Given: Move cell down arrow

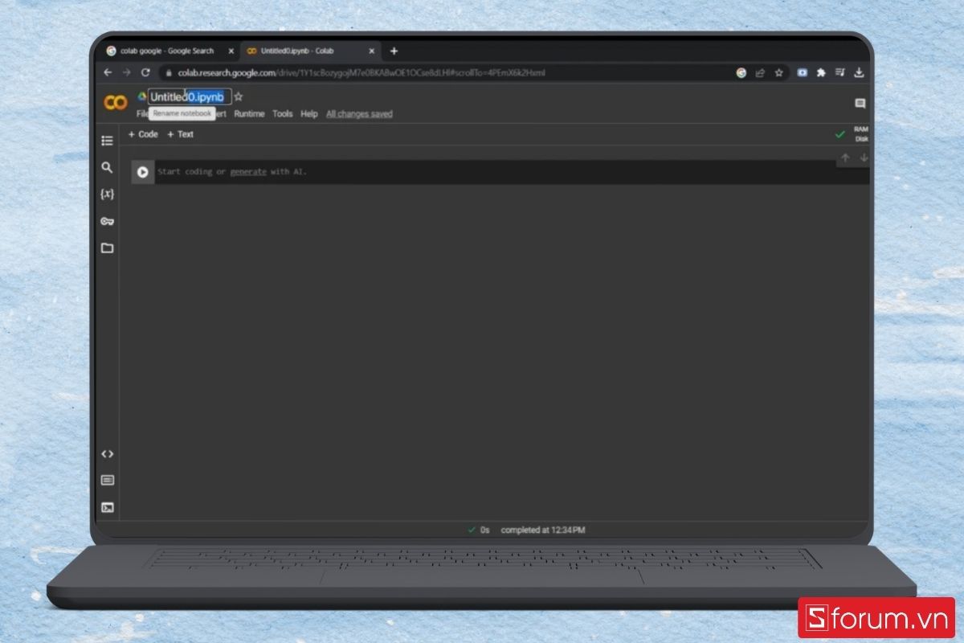Looking at the screenshot, I should coord(864,158).
